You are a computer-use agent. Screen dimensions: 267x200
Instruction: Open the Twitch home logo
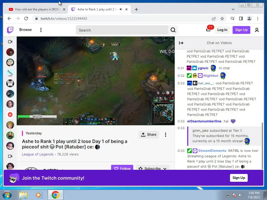coord(10,30)
